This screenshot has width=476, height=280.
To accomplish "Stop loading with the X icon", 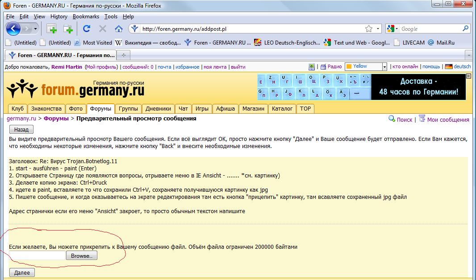I will click(103, 29).
